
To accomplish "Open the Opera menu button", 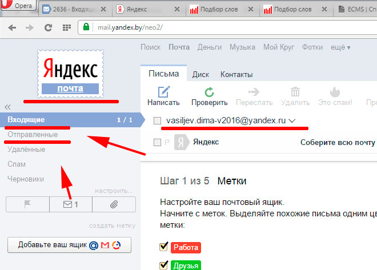I will coord(18,5).
